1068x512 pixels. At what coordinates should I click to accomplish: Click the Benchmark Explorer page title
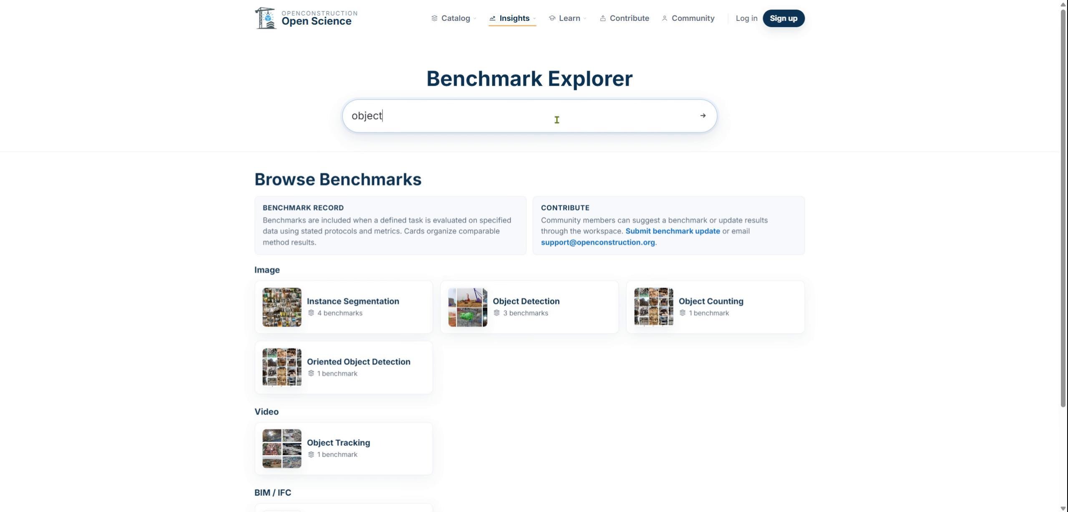coord(529,78)
